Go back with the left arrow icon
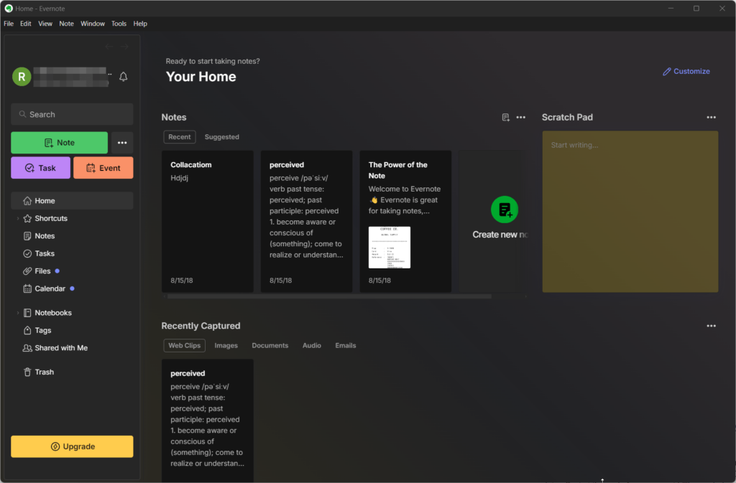 (109, 47)
